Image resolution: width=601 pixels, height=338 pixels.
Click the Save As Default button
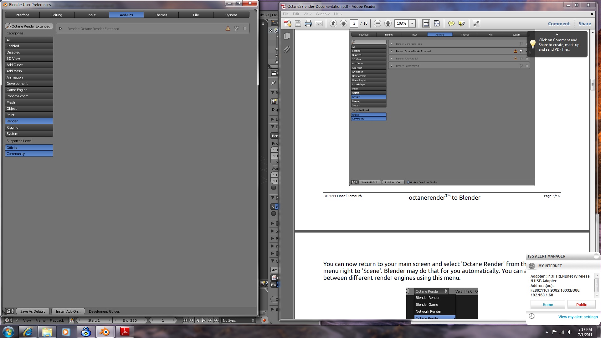click(33, 311)
